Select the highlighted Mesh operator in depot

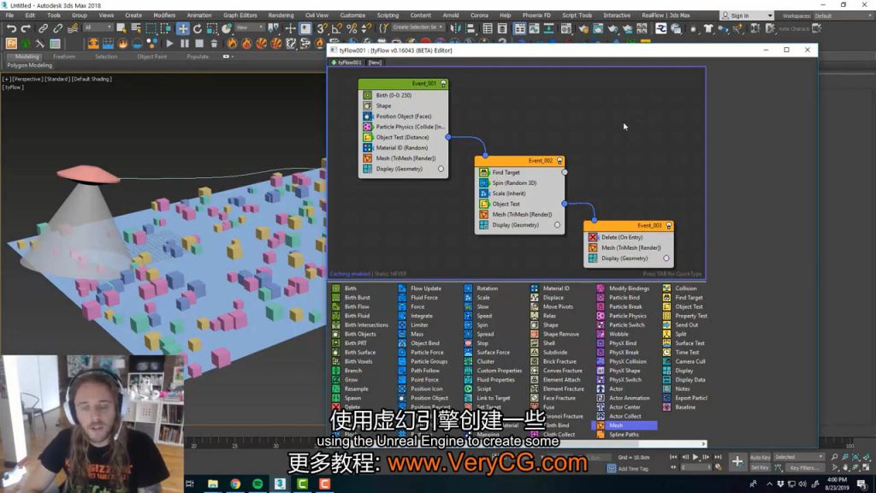click(x=624, y=425)
